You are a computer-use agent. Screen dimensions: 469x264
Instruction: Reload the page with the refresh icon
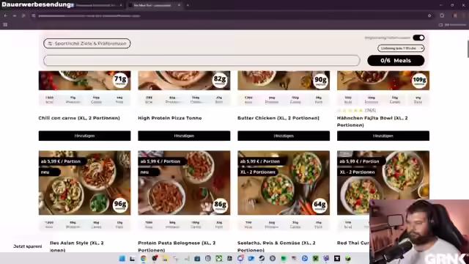click(23, 15)
